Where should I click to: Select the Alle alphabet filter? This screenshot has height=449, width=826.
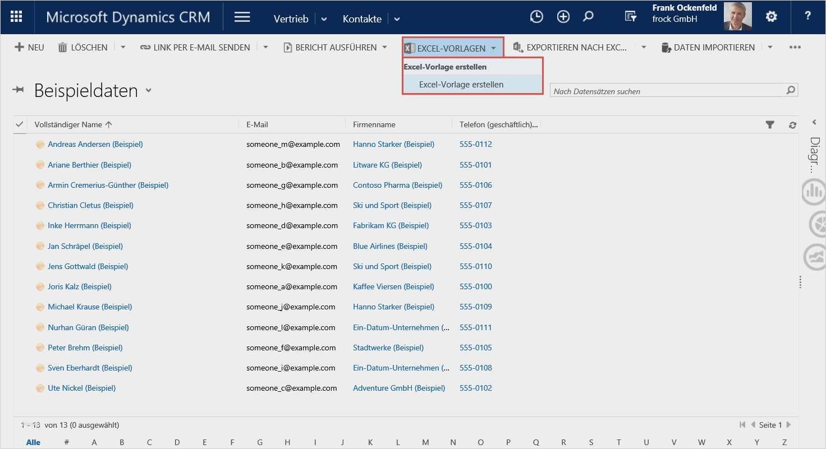pos(33,442)
